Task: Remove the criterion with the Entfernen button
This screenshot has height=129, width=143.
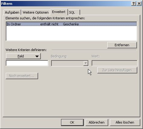Action: click(x=122, y=45)
